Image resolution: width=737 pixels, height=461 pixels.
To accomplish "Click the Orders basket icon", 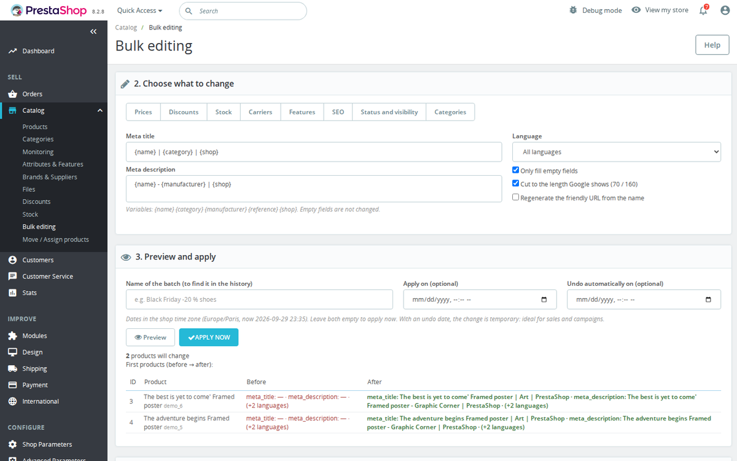I will (12, 94).
